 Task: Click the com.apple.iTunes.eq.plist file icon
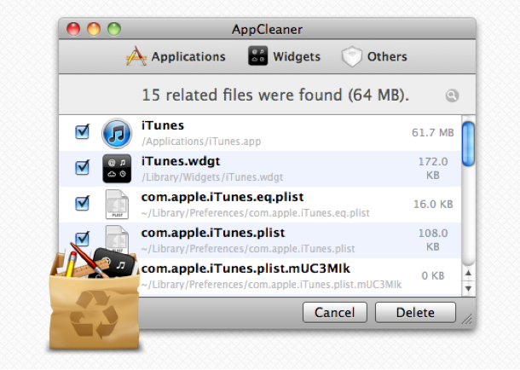pos(116,204)
